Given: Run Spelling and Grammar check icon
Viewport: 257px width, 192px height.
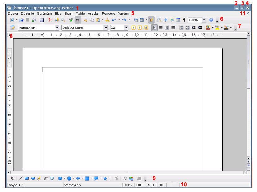Looking at the screenshot, I should coord(71,20).
